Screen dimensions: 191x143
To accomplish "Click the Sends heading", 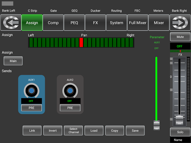I will 7,71.
